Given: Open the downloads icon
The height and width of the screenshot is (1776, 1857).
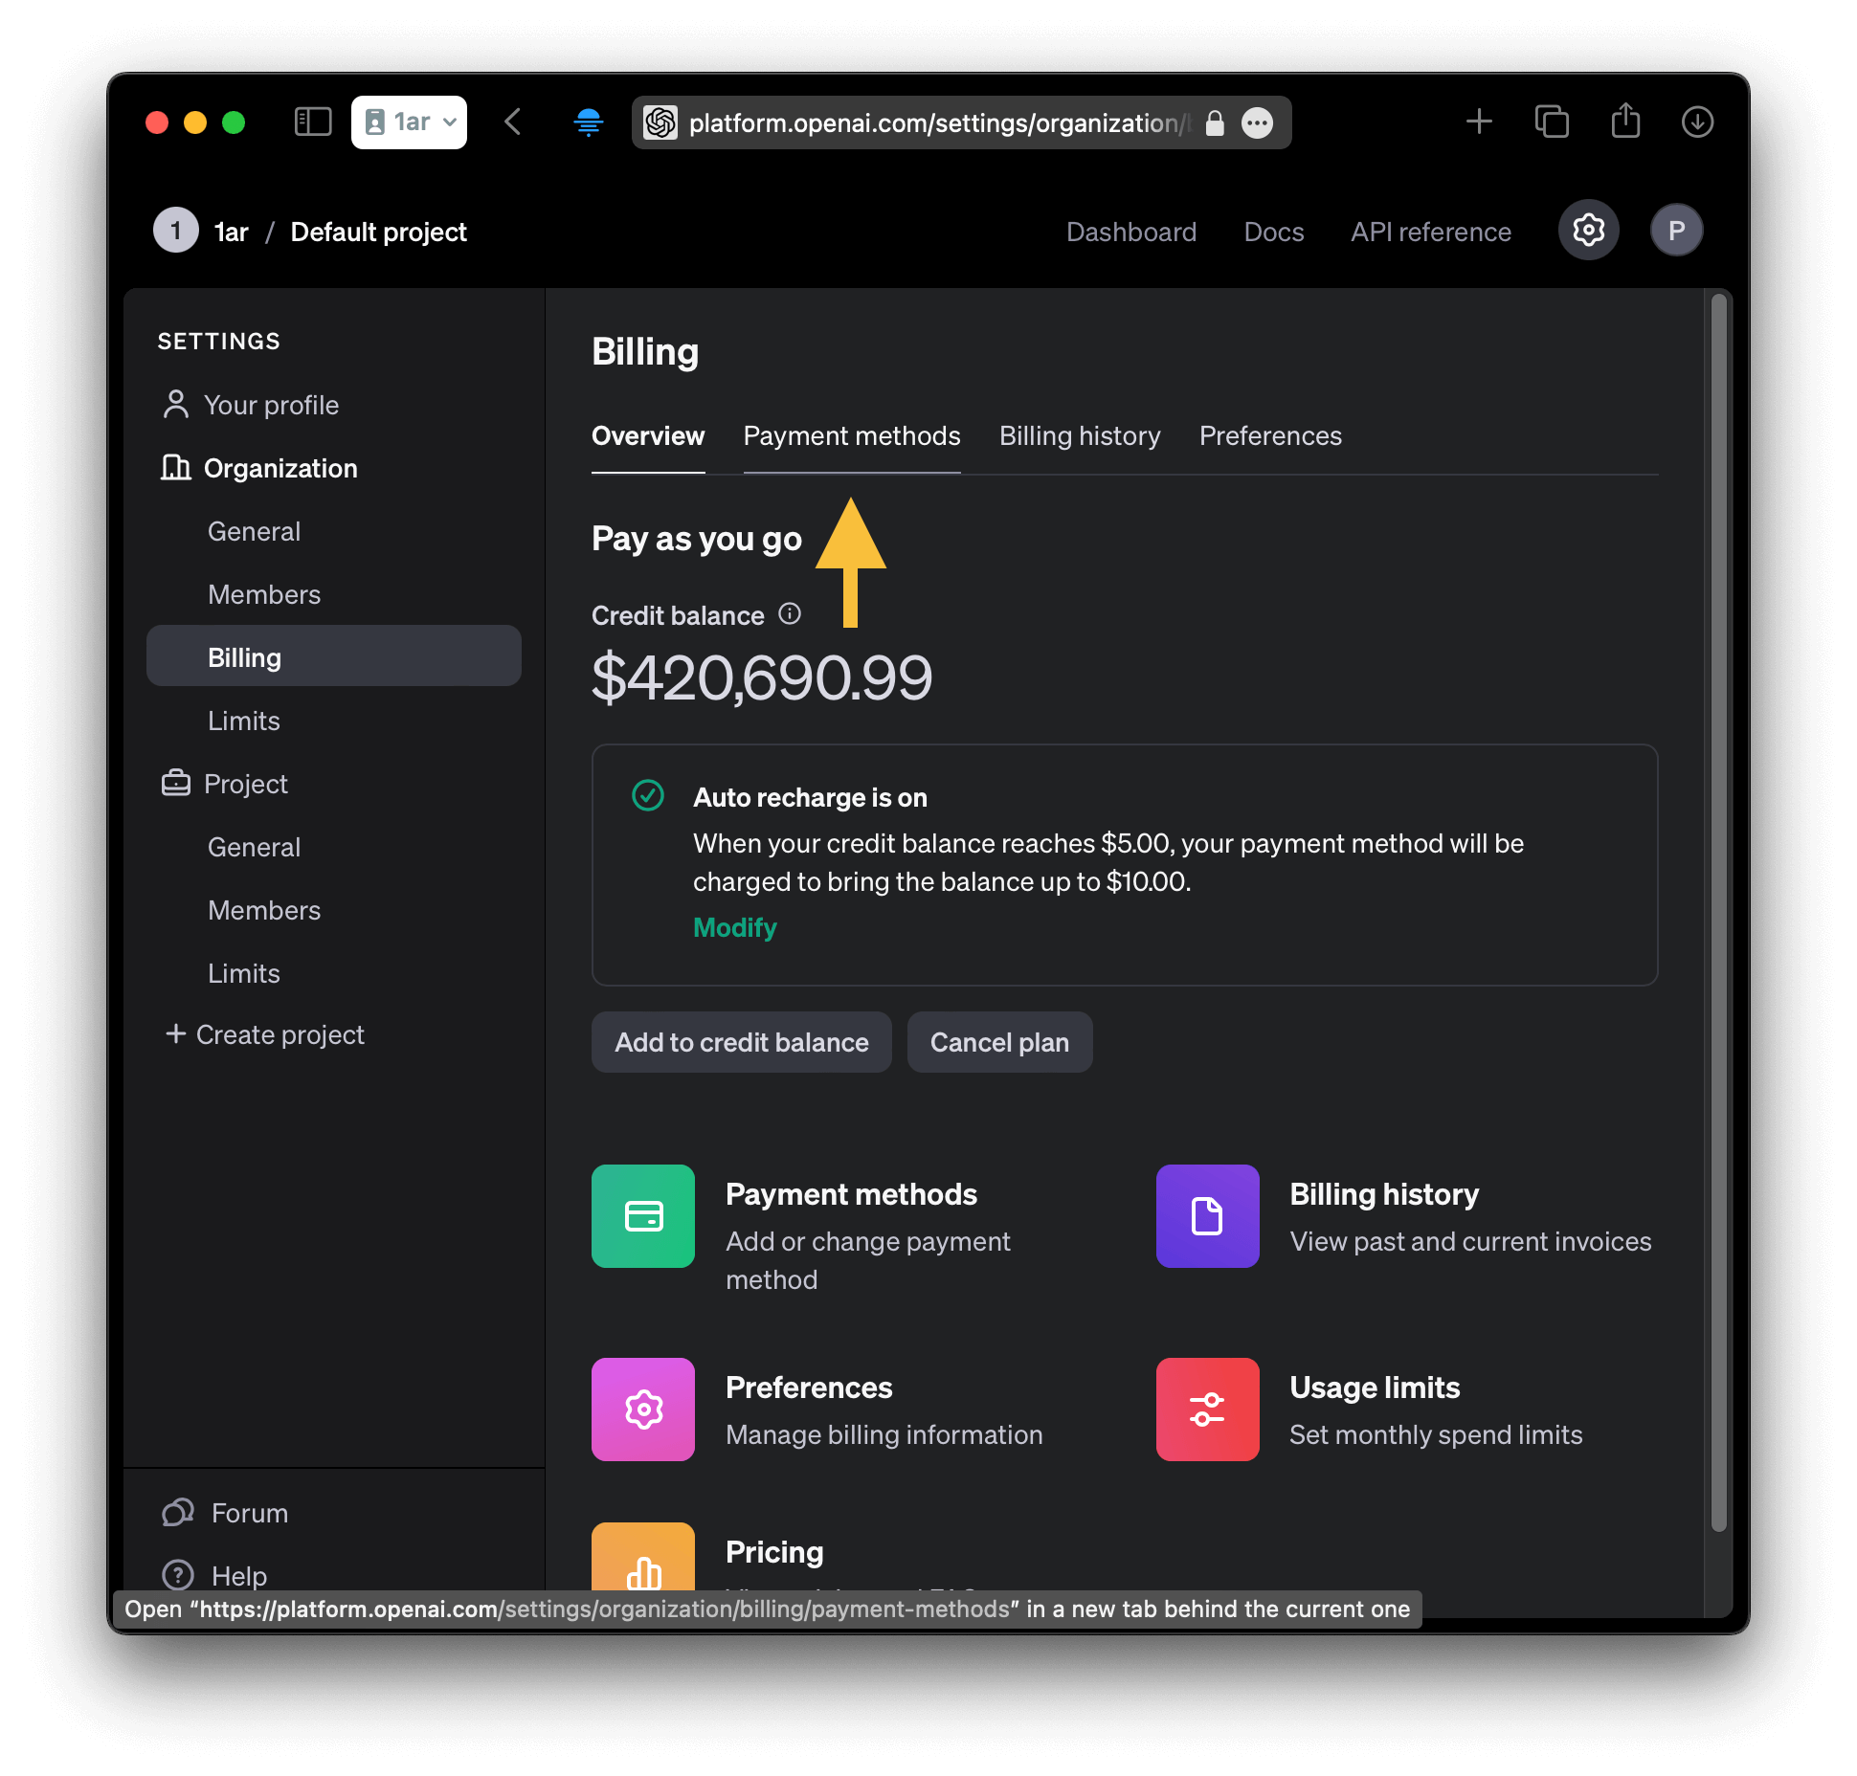Looking at the screenshot, I should 1697,122.
